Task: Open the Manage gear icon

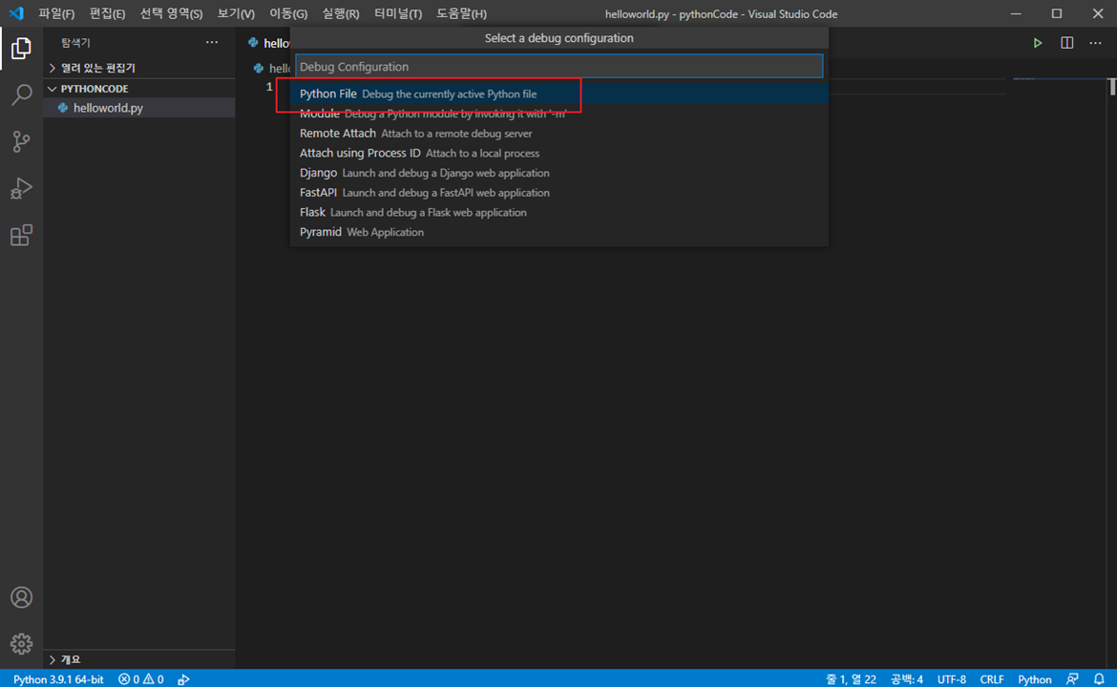Action: pyautogui.click(x=21, y=644)
